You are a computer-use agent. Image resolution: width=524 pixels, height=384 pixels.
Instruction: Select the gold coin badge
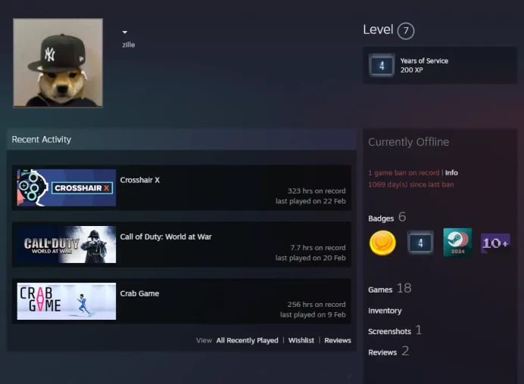[x=382, y=243]
